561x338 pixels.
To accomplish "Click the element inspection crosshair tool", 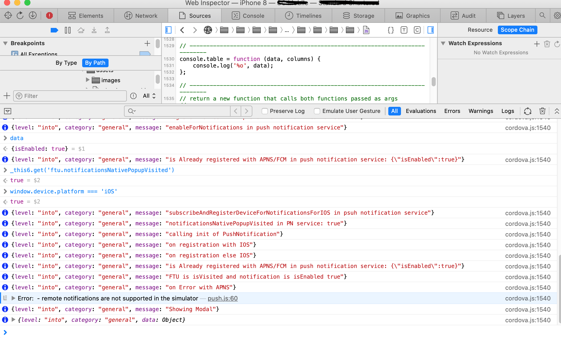I will [8, 15].
